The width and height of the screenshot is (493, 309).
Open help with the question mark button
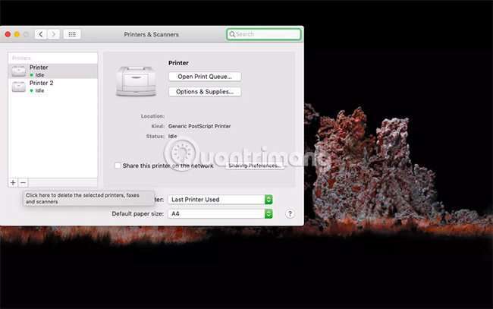(290, 213)
